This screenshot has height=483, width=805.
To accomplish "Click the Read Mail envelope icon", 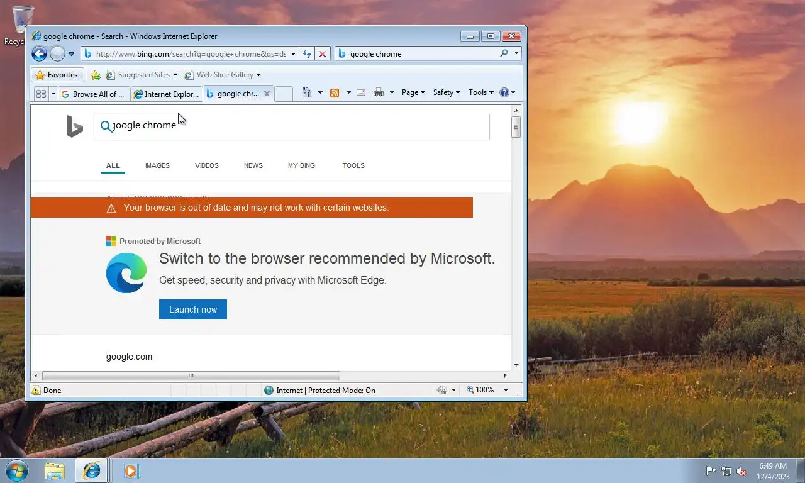I will tap(361, 92).
